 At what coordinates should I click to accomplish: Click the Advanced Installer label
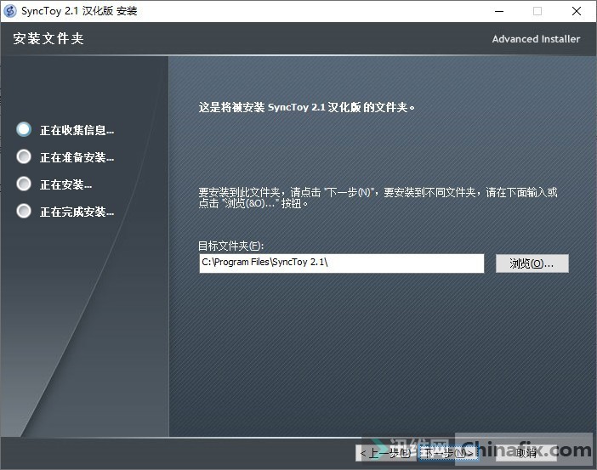[x=536, y=39]
